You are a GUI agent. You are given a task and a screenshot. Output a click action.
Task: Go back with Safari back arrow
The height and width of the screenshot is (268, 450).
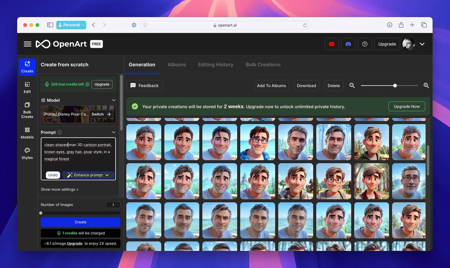click(93, 25)
